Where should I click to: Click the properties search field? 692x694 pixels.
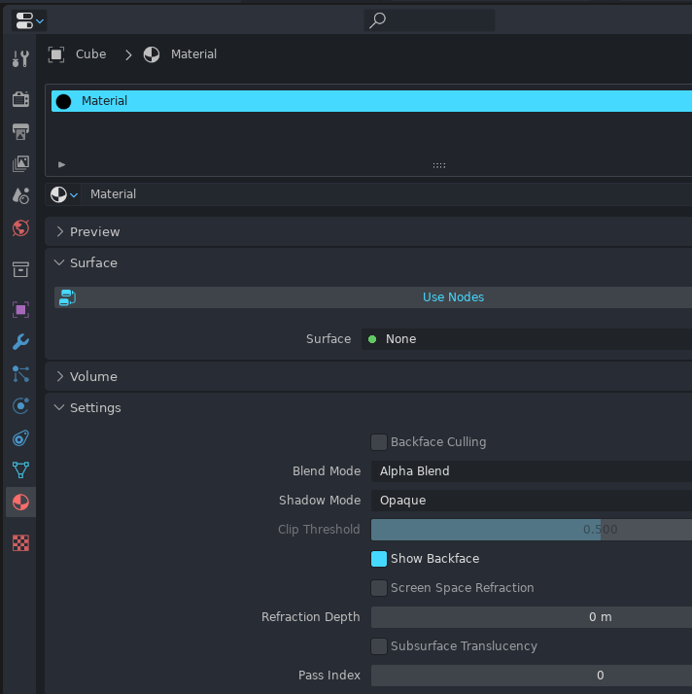click(x=430, y=20)
